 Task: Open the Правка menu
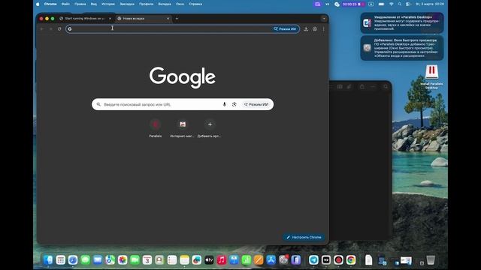coord(80,4)
